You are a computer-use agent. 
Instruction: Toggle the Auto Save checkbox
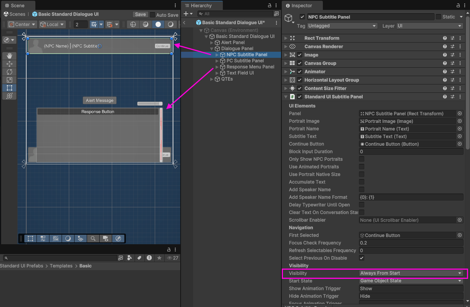(152, 15)
